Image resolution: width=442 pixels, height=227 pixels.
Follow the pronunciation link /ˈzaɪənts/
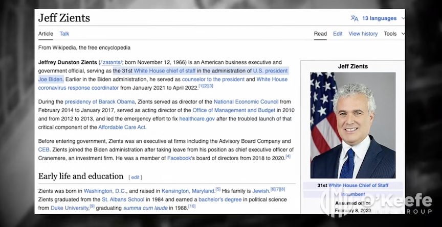pyautogui.click(x=111, y=62)
